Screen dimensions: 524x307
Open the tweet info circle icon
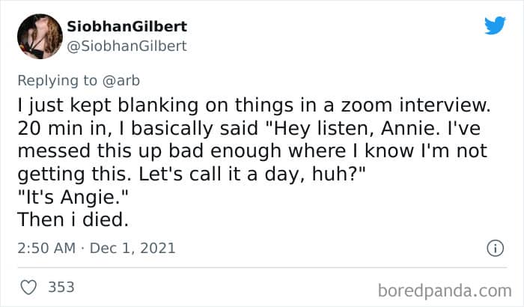[x=494, y=247]
